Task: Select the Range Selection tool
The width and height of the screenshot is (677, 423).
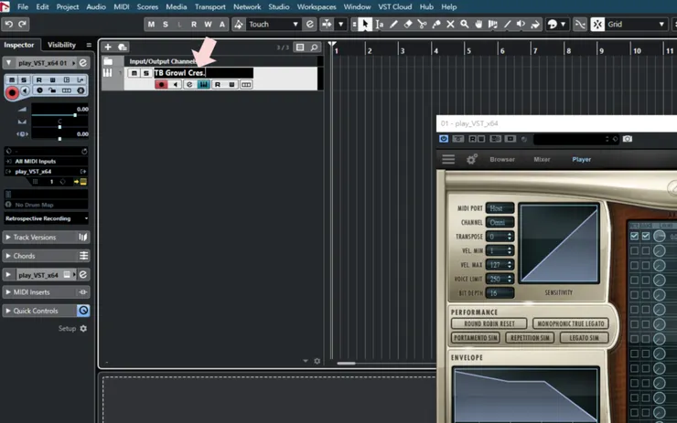Action: coord(380,24)
